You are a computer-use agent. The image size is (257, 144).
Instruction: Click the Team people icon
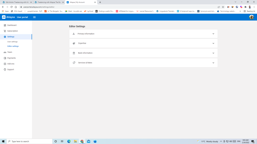(x=5, y=52)
